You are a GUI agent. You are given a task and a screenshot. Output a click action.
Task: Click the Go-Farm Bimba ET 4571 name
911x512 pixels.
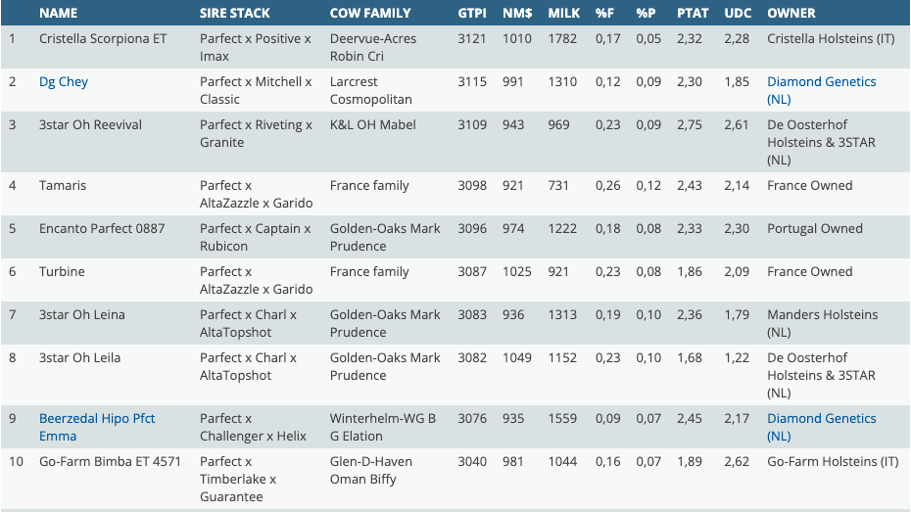[110, 462]
